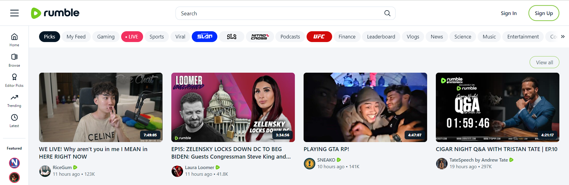This screenshot has height=185, width=569.
Task: Click the Sign Up button
Action: pos(543,13)
